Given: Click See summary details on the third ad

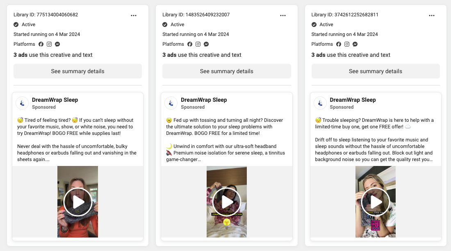Looking at the screenshot, I should tap(376, 71).
